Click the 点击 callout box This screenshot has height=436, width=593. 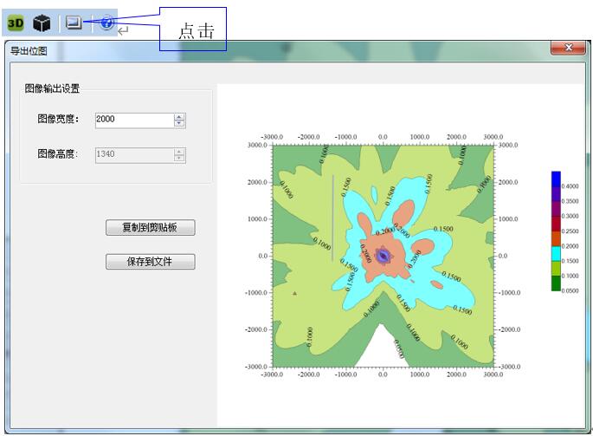[x=194, y=29]
